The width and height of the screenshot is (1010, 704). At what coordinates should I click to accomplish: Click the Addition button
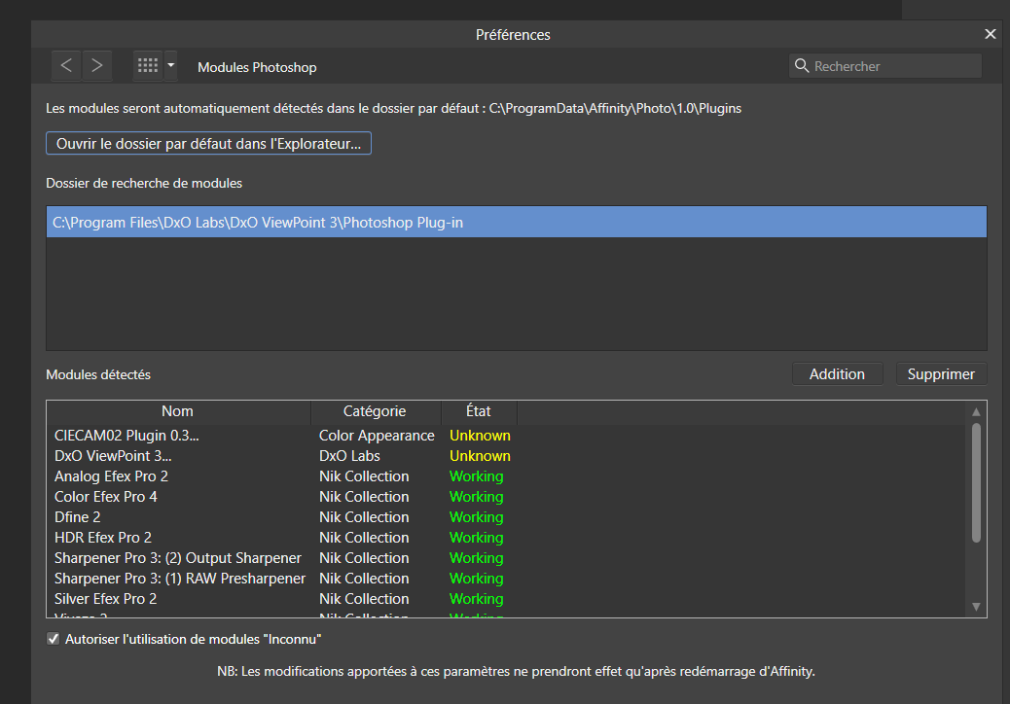pyautogui.click(x=837, y=374)
